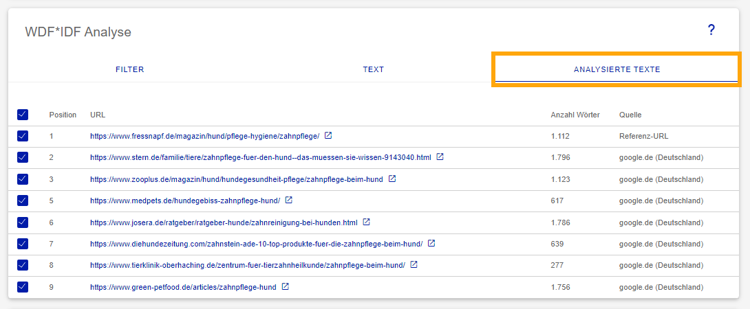Click the word count 639
This screenshot has height=309, width=750.
coord(557,244)
